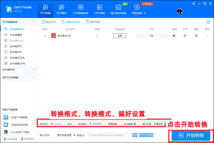Select 文件转Word in the sidebar

click(17, 29)
